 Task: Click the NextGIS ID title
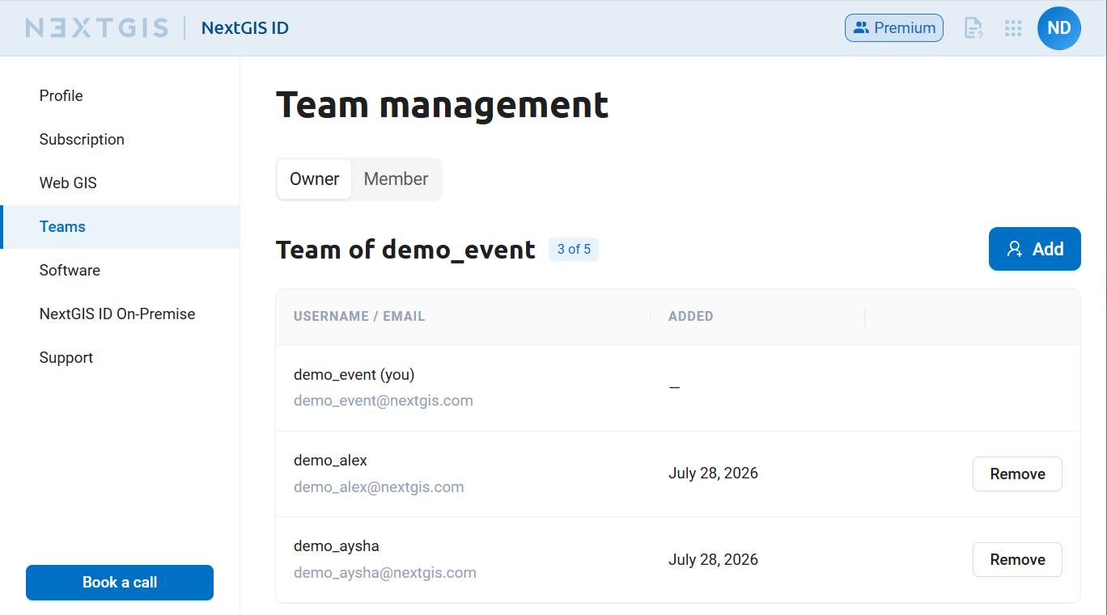[245, 28]
